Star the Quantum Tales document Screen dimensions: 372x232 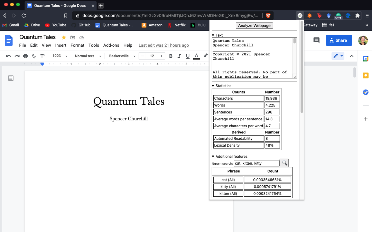(64, 37)
